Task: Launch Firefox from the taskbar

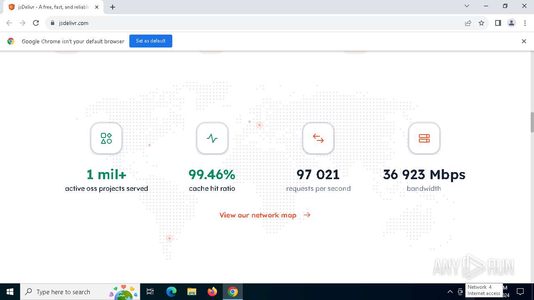Action: click(212, 292)
